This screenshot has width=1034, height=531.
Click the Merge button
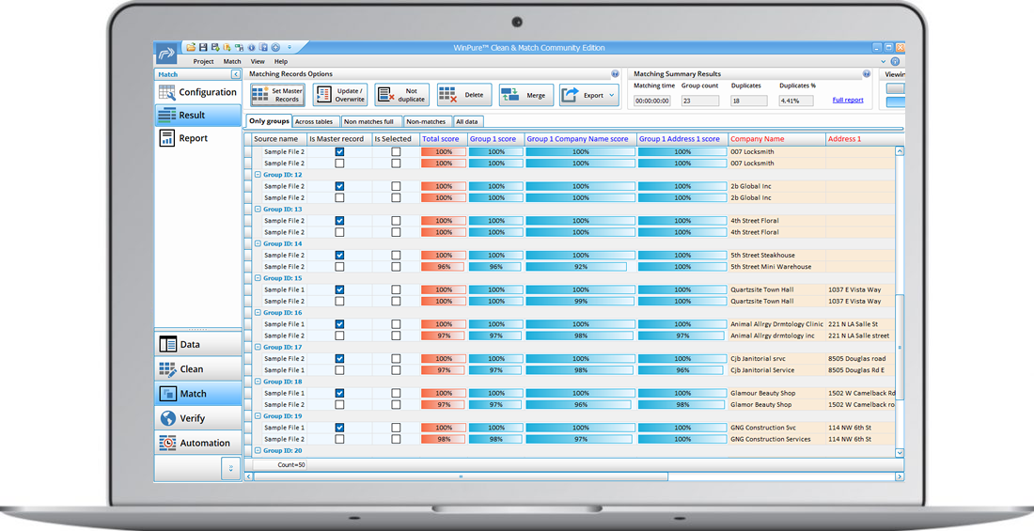pyautogui.click(x=526, y=95)
